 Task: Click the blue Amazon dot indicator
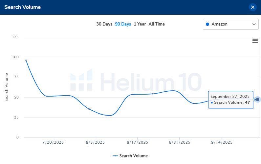207,24
